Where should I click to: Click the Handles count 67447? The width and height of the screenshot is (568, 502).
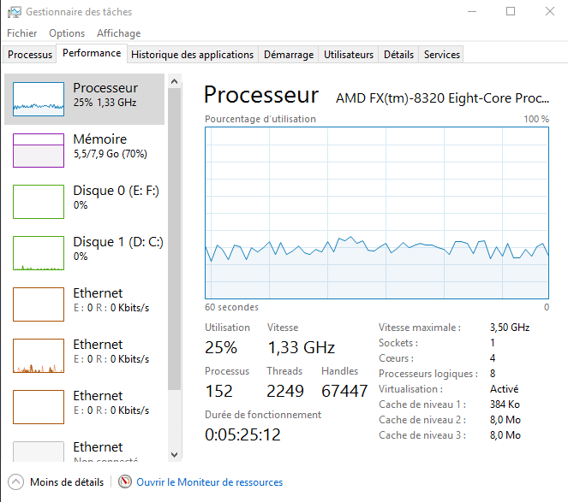(x=344, y=391)
